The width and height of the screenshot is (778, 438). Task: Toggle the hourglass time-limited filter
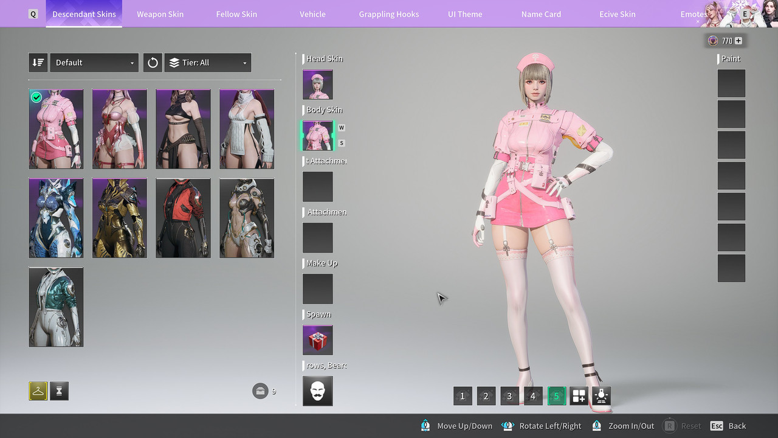point(59,391)
